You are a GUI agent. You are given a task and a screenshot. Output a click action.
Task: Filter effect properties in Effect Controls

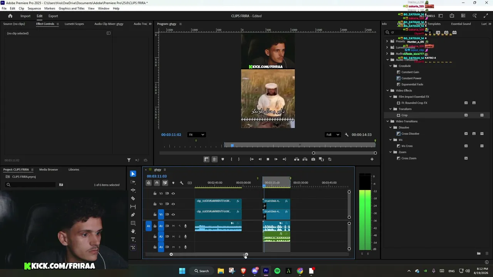pos(129,160)
